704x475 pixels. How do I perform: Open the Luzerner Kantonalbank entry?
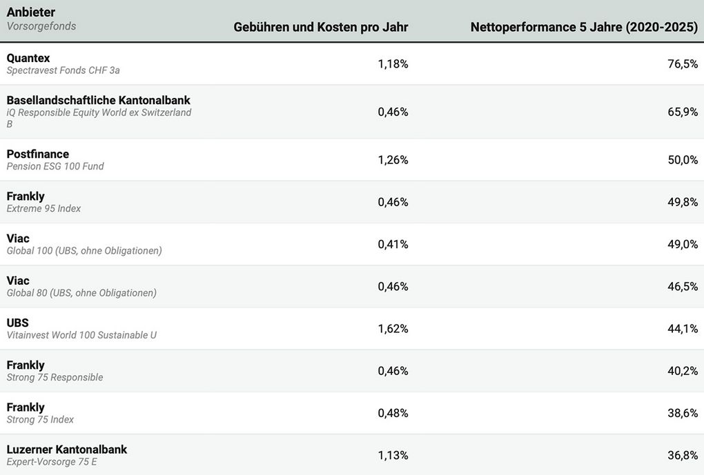(67, 449)
